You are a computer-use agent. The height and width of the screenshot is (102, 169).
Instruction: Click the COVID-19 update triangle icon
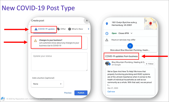click(x=36, y=29)
